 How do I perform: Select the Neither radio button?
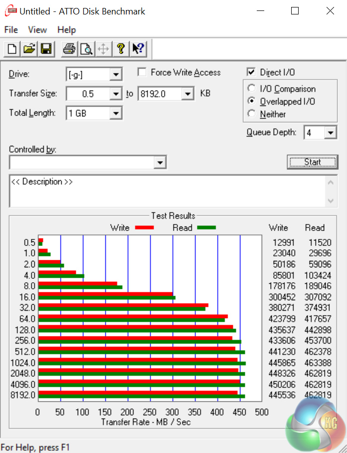coord(251,113)
